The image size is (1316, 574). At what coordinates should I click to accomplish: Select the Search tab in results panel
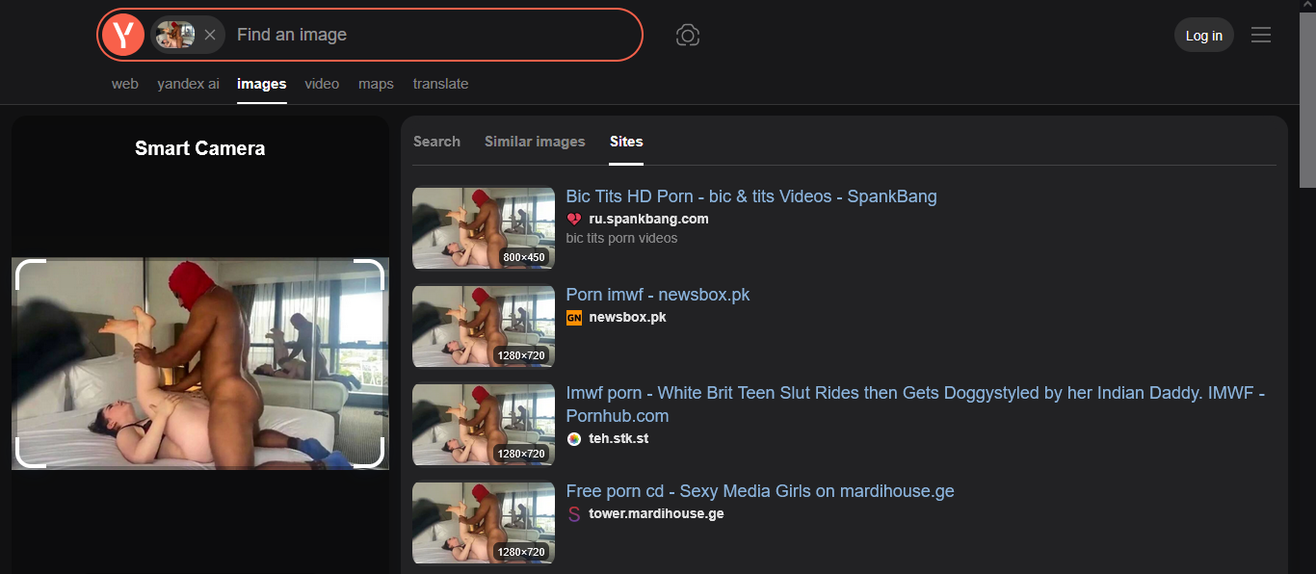click(436, 142)
